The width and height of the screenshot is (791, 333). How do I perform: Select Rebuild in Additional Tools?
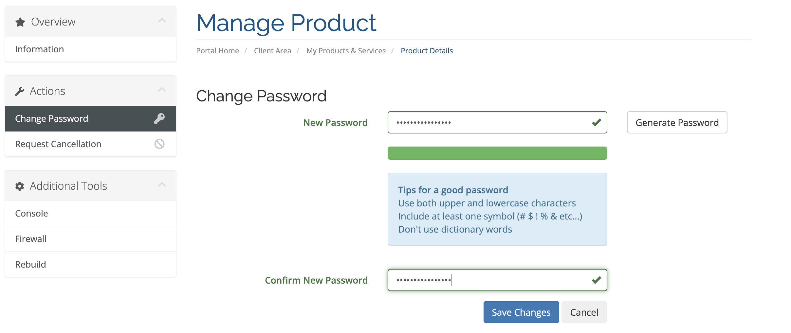31,265
